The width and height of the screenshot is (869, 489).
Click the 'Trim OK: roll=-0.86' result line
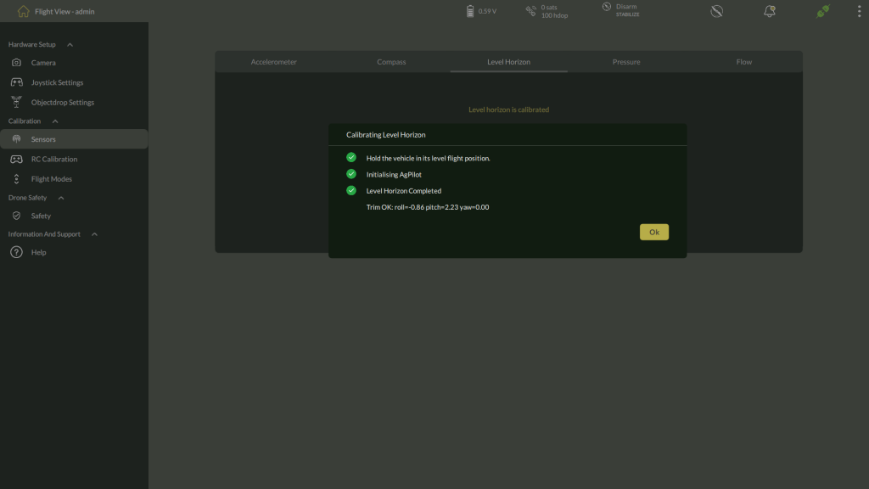coord(428,207)
